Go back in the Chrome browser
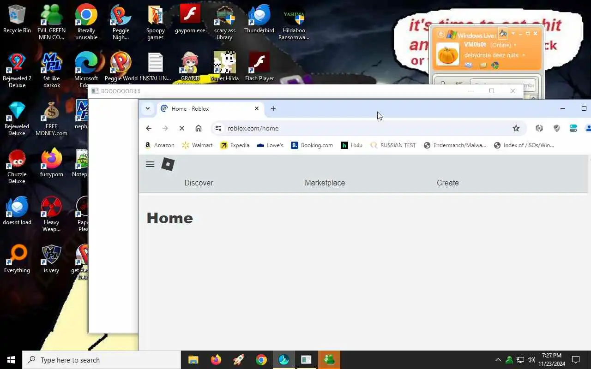591x369 pixels. pos(149,128)
